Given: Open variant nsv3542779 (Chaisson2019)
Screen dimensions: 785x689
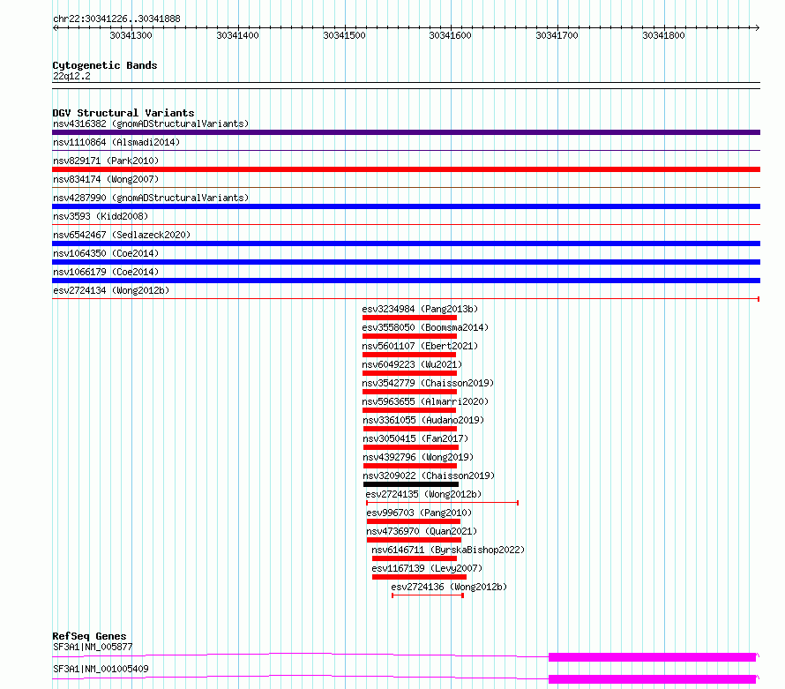Looking at the screenshot, I should (x=428, y=383).
